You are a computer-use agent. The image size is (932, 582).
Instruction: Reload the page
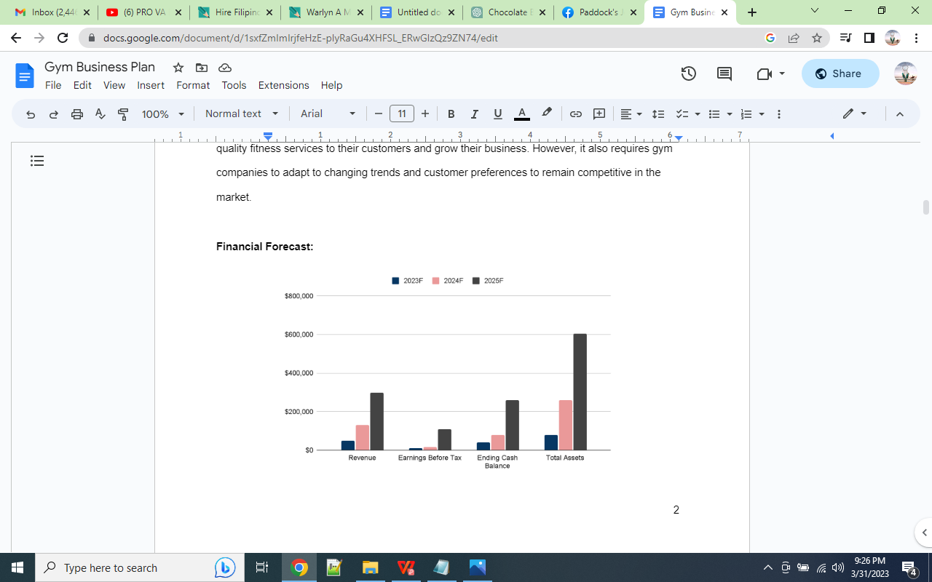coord(63,38)
